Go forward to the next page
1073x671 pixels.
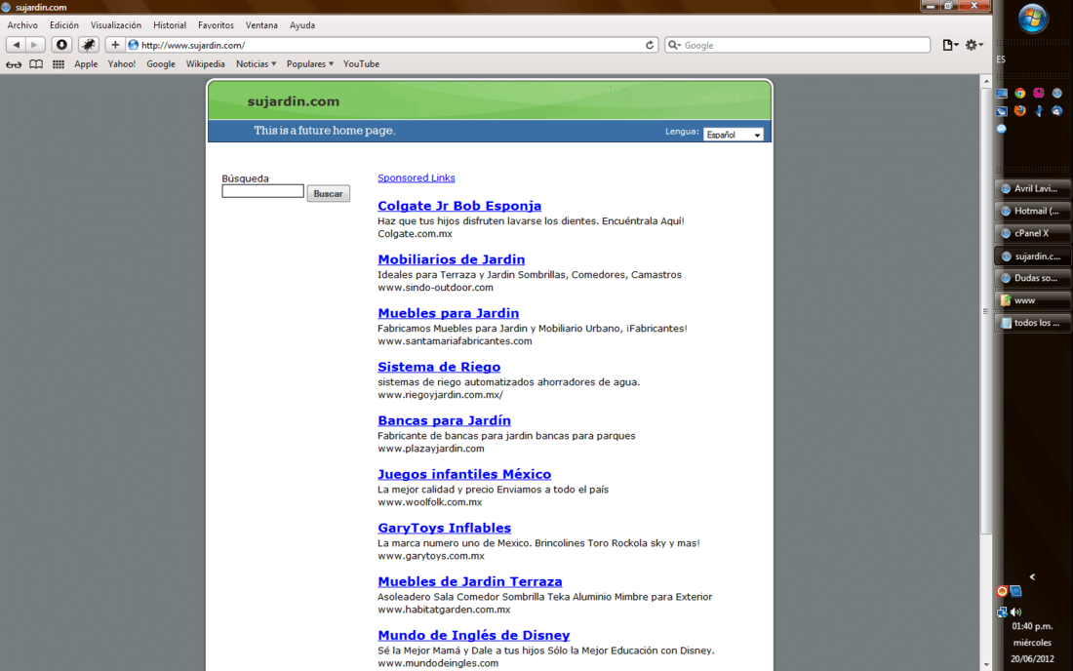[35, 45]
